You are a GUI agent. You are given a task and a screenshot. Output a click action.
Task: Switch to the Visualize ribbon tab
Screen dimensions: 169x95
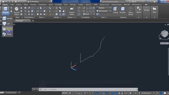(33, 4)
